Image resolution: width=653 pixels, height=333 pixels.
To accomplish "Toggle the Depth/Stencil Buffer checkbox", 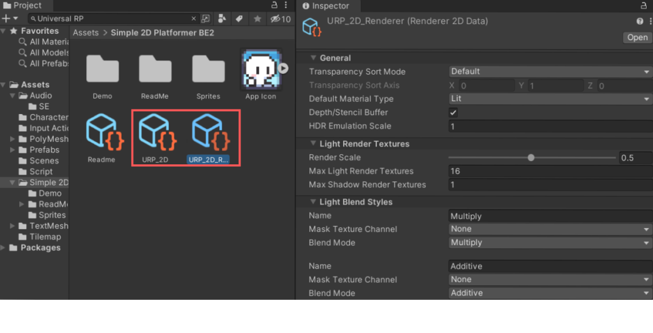I will pyautogui.click(x=453, y=113).
